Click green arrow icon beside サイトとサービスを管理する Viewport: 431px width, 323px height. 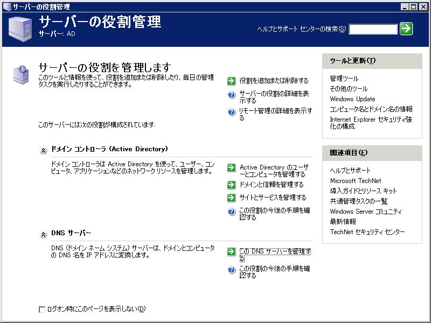pos(232,198)
